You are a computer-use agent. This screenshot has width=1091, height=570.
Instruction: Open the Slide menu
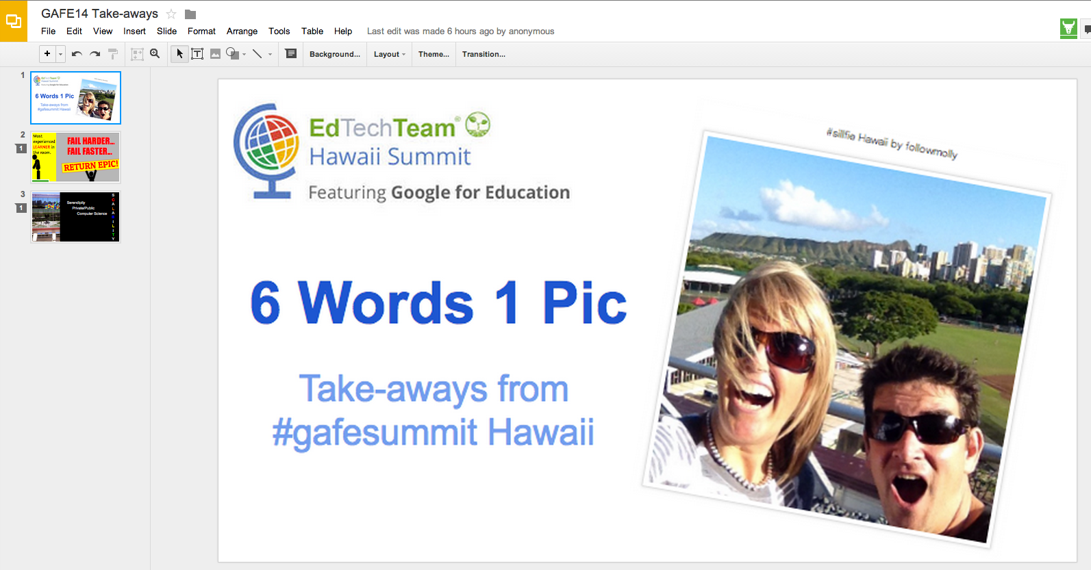click(x=166, y=31)
